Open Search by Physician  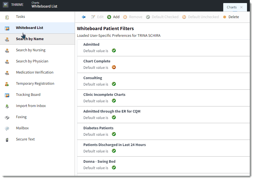[x=37, y=61]
